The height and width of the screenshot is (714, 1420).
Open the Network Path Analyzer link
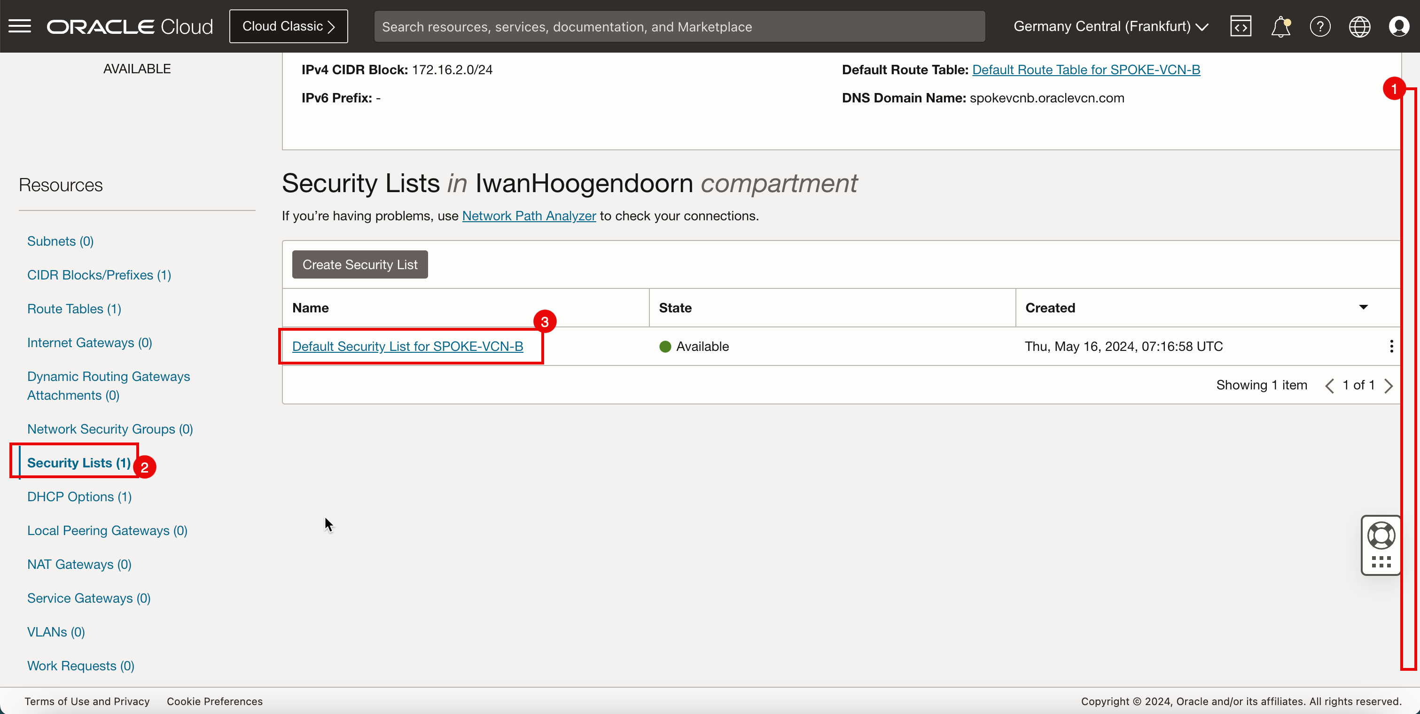point(529,216)
